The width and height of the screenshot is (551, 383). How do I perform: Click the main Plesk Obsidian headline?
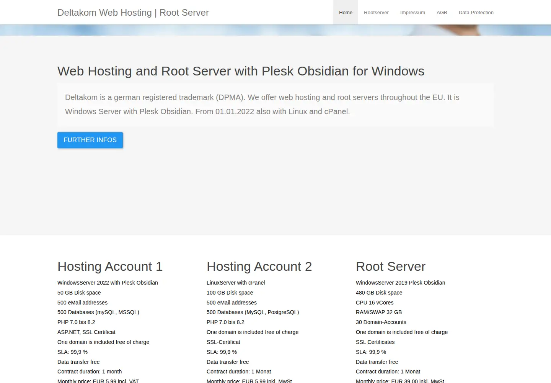pyautogui.click(x=241, y=71)
